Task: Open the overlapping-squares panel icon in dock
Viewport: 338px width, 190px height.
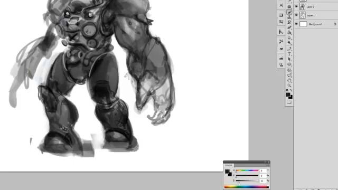Action: tap(281, 64)
